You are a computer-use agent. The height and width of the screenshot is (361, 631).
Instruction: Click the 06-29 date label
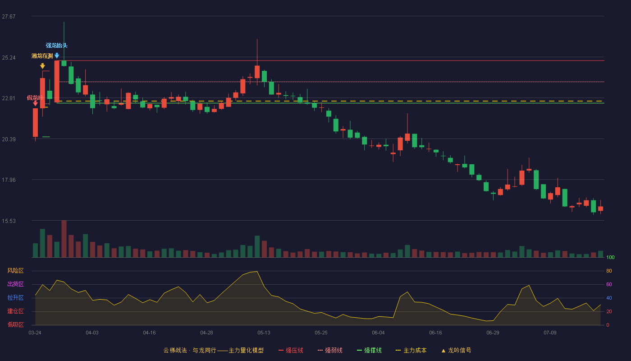coord(493,333)
